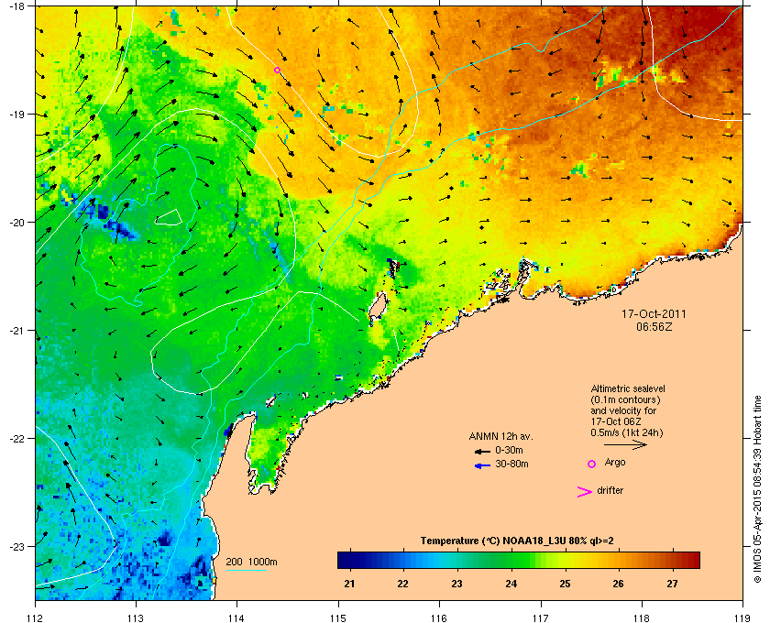The width and height of the screenshot is (770, 623).
Task: Click longitude axis label 115
Action: click(338, 618)
